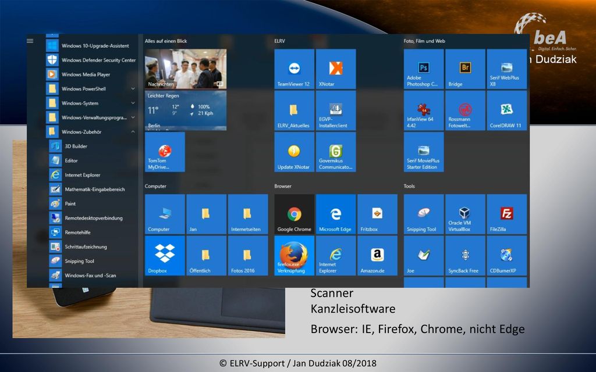Open the Joe tile

pos(424,256)
